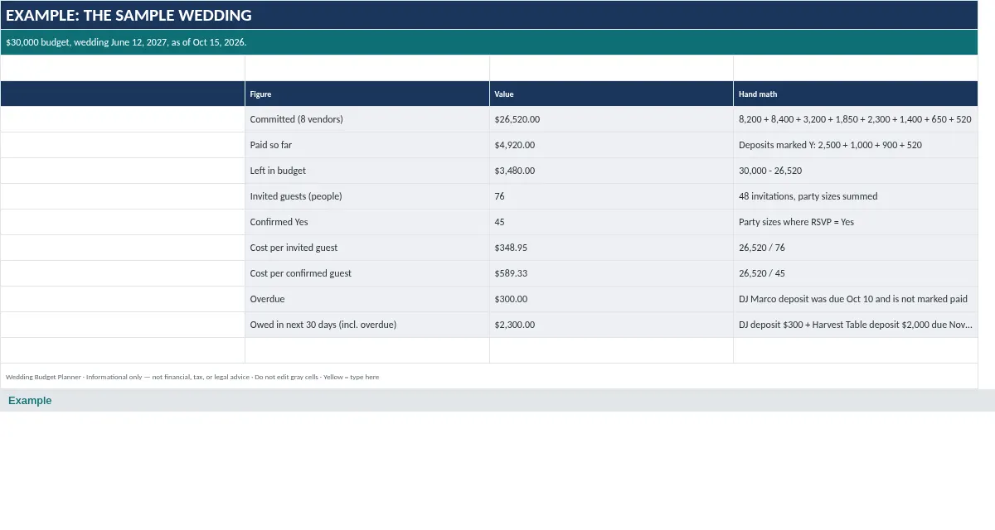Select the $589.33 value cell
Image resolution: width=995 pixels, height=530 pixels.
tap(611, 273)
